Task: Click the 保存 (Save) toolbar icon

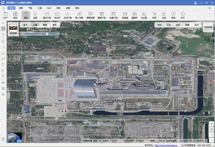Action: tap(15, 15)
